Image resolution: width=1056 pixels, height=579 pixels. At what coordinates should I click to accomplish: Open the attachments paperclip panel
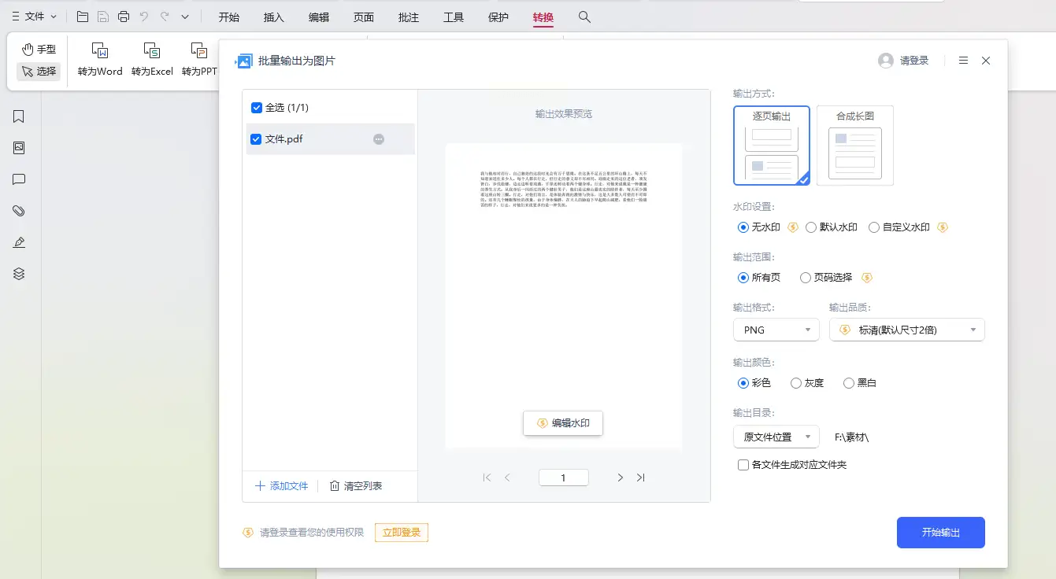[19, 211]
